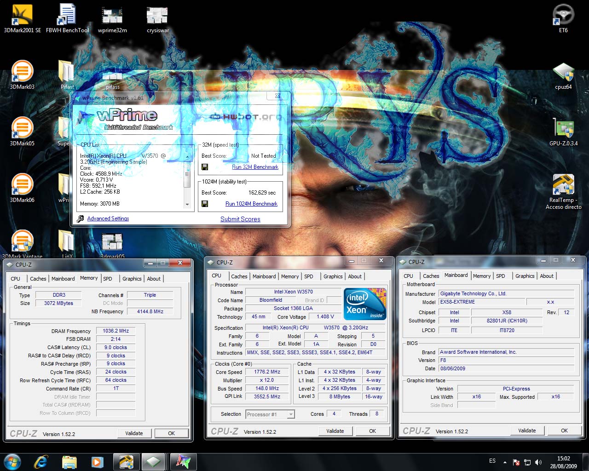589x471 pixels.
Task: Open the 3DMark03 desktop shortcut
Action: pos(22,75)
